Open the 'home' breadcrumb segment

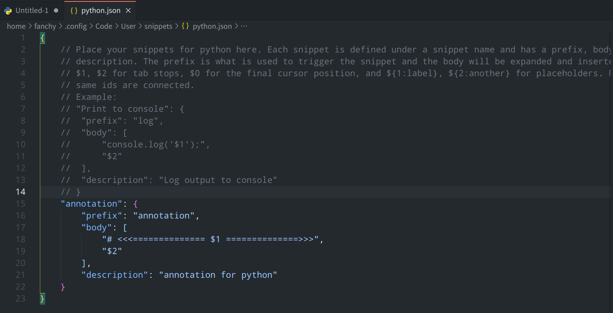point(16,26)
